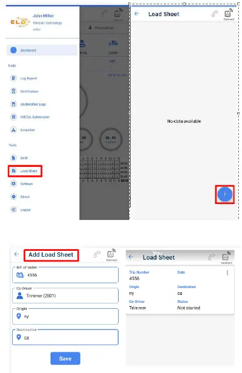
Task: Click the Unidentified Logs icon
Action: [14, 104]
